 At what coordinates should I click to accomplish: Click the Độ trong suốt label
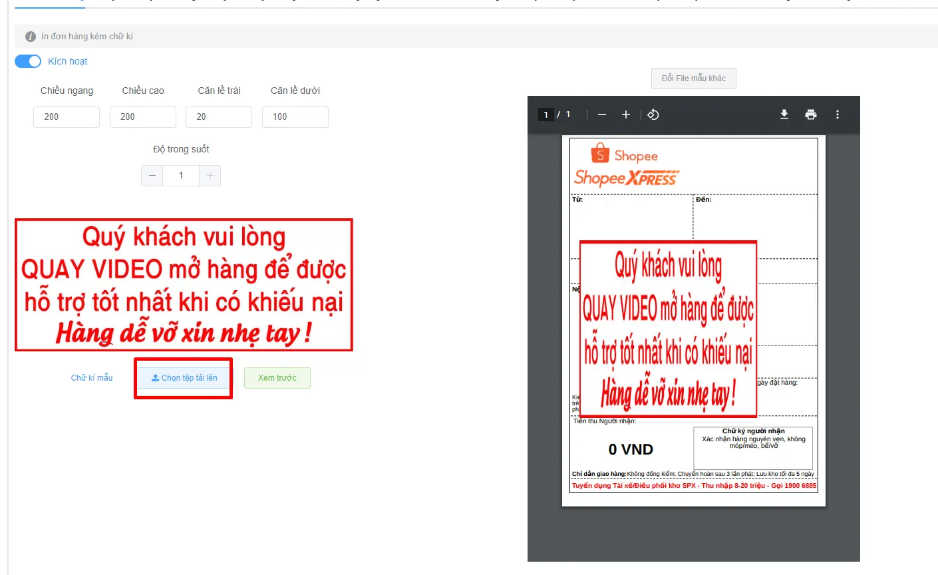tap(181, 149)
